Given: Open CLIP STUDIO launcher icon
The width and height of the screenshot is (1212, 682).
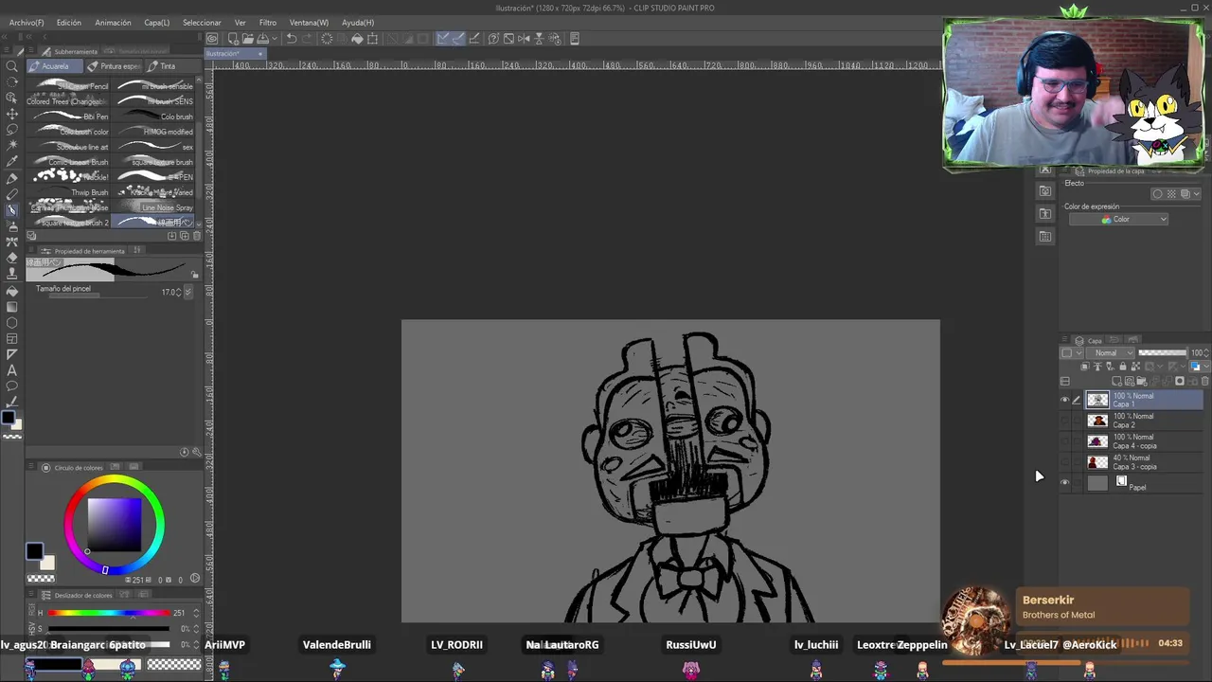Looking at the screenshot, I should (x=212, y=39).
